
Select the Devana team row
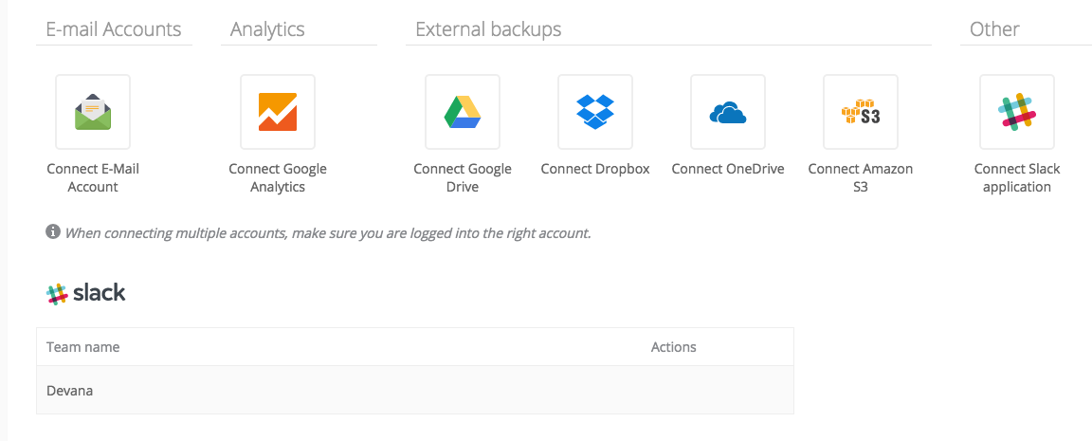(415, 390)
